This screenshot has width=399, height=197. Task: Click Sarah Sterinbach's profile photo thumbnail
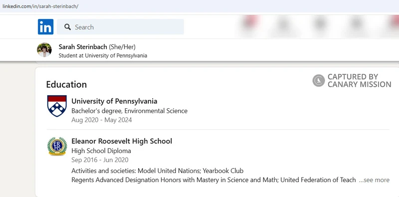tap(44, 50)
